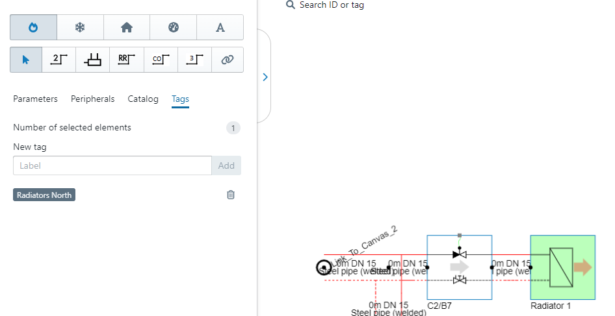The height and width of the screenshot is (316, 615).
Task: Open the gauge dashboard icon
Action: coord(173,27)
